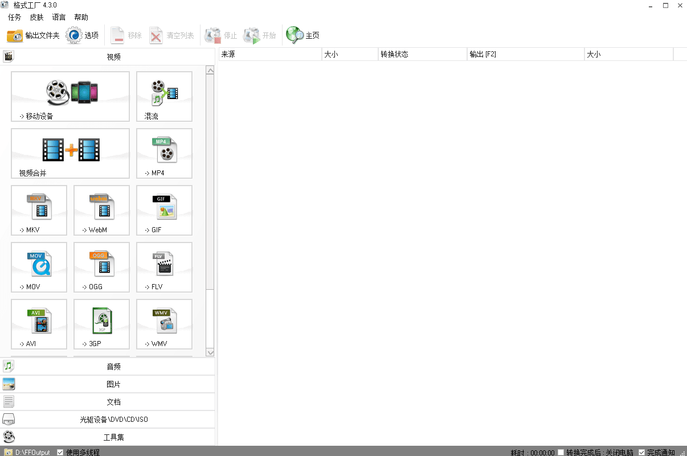The width and height of the screenshot is (687, 456).
Task: Expand the 光驱设备\DVD\CD\ISO category
Action: (108, 419)
